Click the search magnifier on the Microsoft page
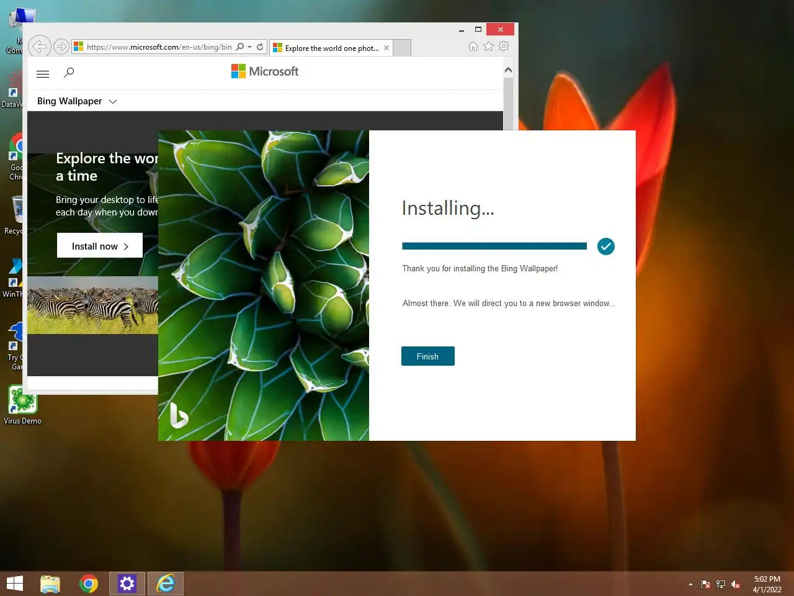The height and width of the screenshot is (596, 794). click(69, 73)
